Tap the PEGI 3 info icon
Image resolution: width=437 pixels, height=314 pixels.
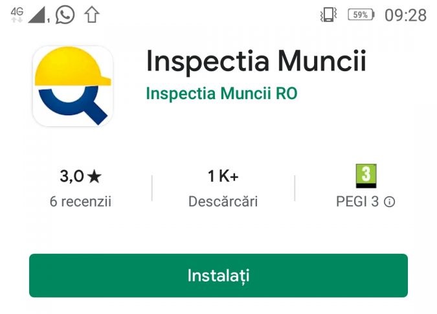(x=389, y=202)
